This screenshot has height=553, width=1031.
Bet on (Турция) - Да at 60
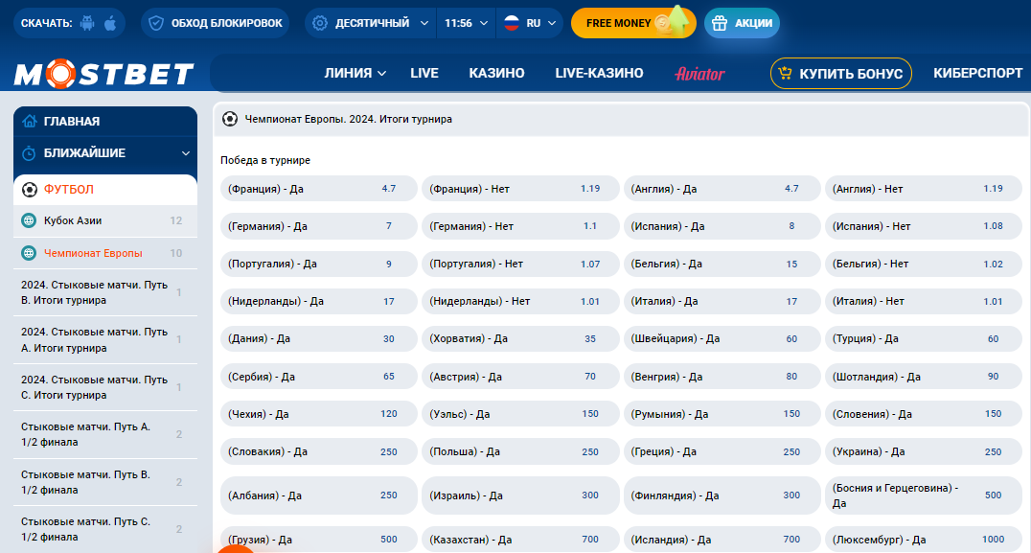923,338
